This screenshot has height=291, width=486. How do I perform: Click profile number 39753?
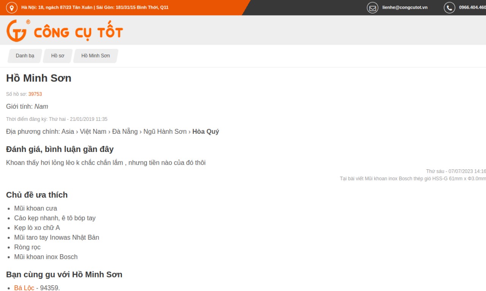tap(35, 94)
